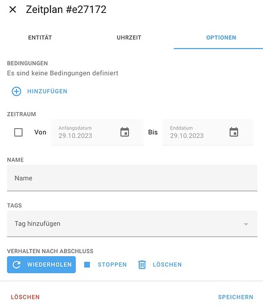The width and height of the screenshot is (263, 308).
Task: Open the calendar picker for Enddatum
Action: pos(233,132)
